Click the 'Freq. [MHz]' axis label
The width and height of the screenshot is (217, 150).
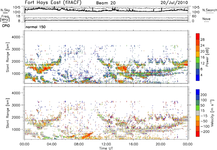pos(5,18)
